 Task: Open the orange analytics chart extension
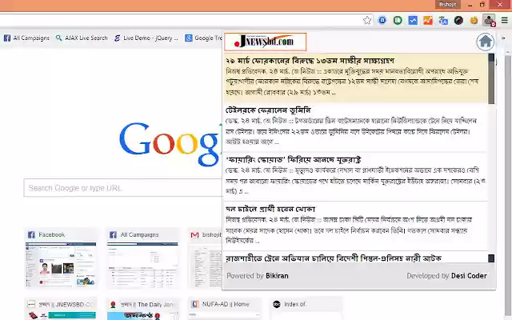click(x=428, y=20)
